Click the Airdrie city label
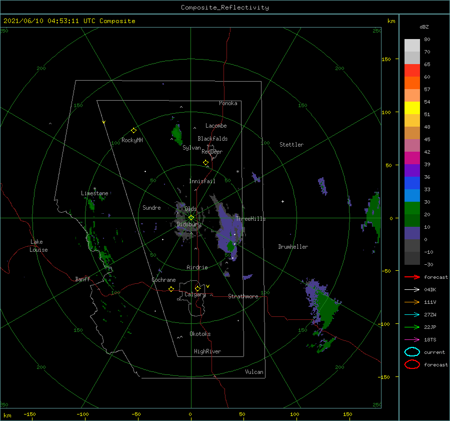Screen dimensions: 450x421 coord(197,267)
